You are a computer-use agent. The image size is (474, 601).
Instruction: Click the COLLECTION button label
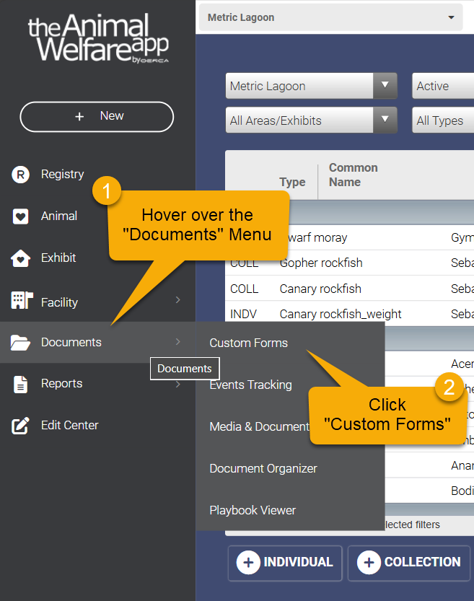[x=423, y=562]
